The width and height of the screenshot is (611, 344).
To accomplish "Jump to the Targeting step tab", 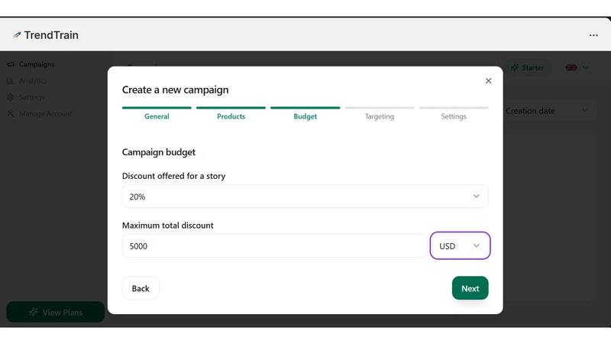I will pos(380,113).
